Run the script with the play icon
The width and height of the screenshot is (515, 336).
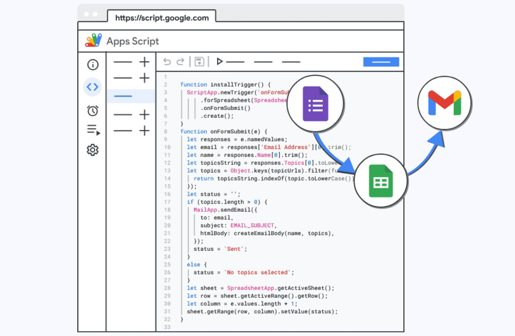coord(220,61)
